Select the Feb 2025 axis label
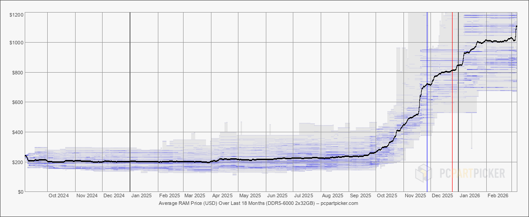Screen dimensions: 529x217 coord(169,195)
